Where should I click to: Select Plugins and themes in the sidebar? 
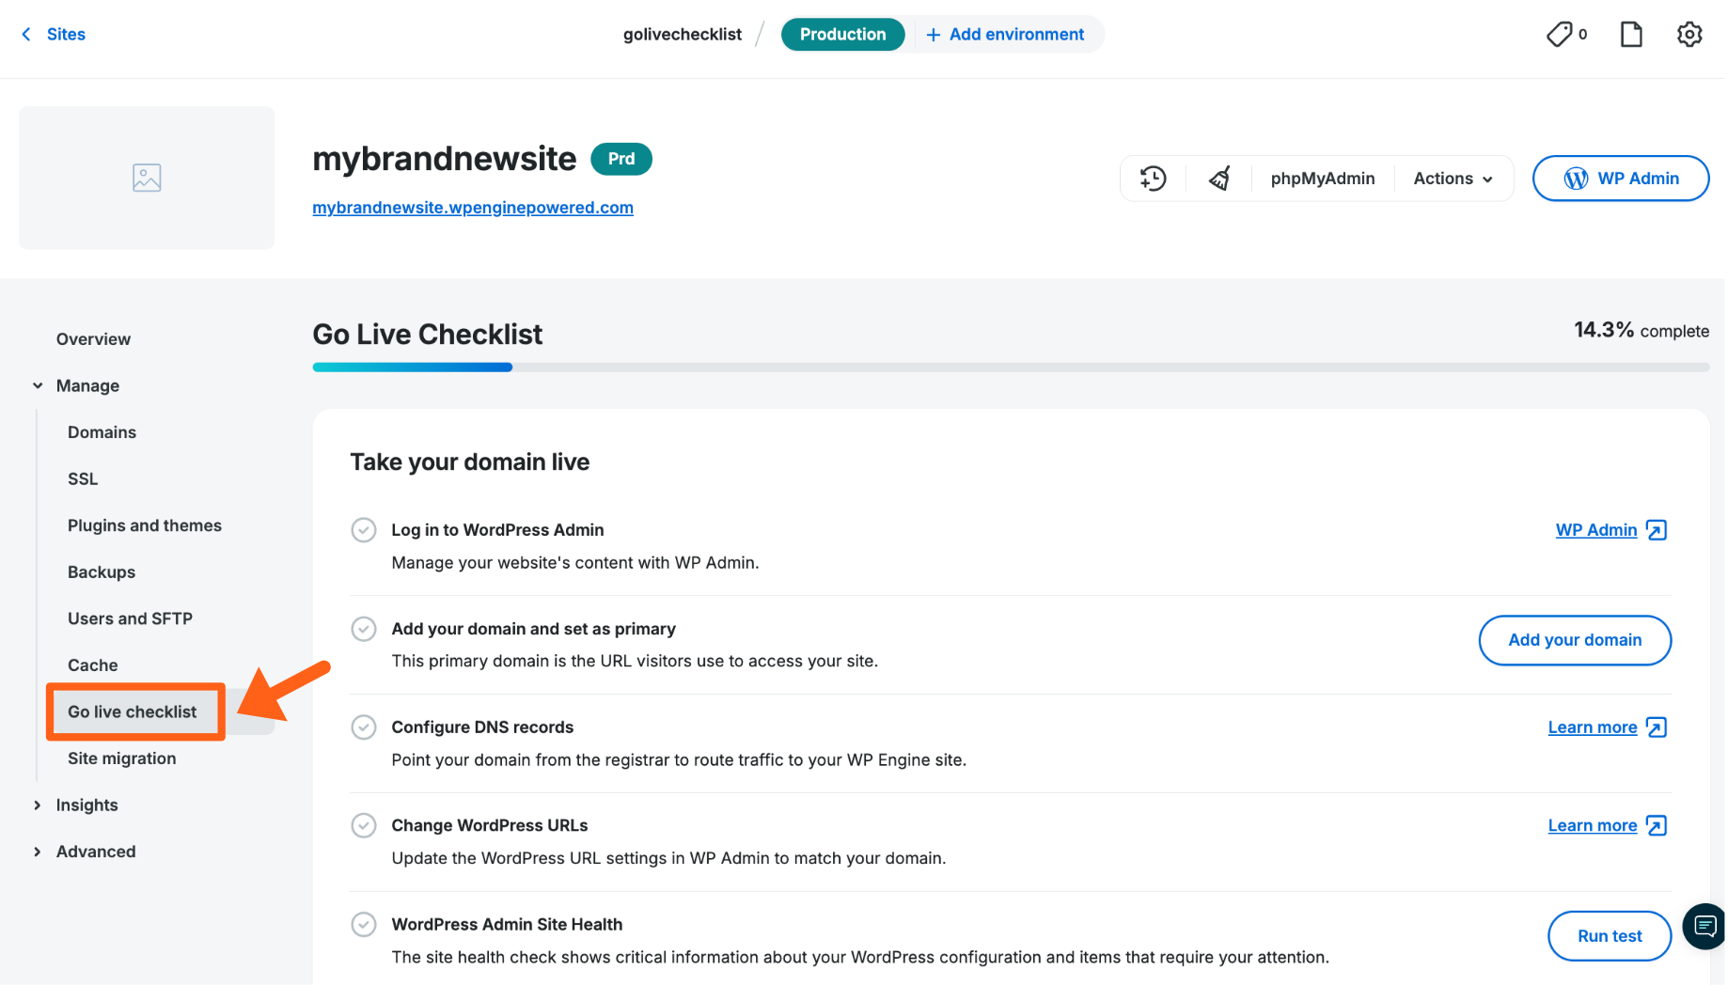[144, 525]
